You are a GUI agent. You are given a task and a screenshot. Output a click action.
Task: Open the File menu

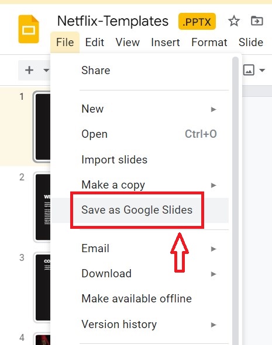coord(65,42)
